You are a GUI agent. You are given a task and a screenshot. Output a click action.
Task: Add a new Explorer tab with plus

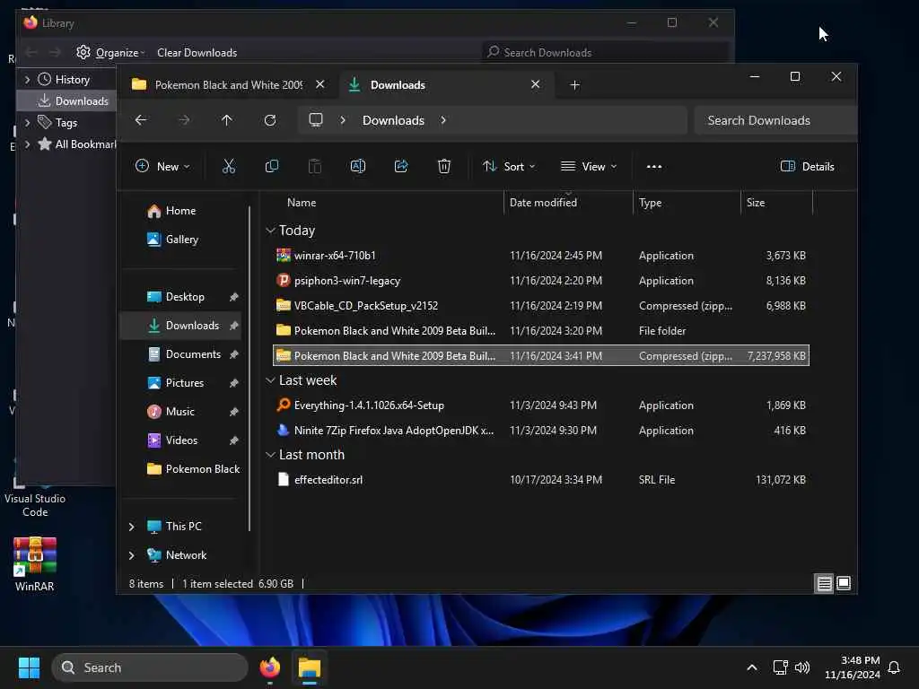(x=575, y=85)
